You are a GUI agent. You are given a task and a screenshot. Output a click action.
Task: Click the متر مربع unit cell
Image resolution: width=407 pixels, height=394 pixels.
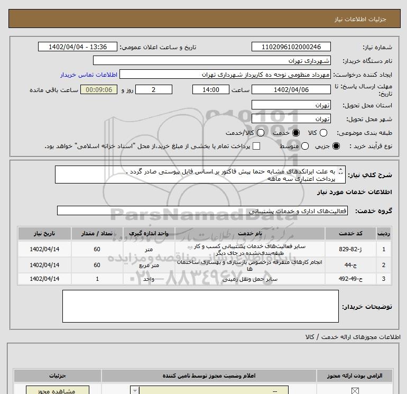149,265
